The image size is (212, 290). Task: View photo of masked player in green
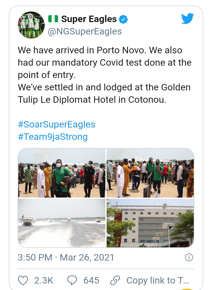pyautogui.click(x=62, y=173)
